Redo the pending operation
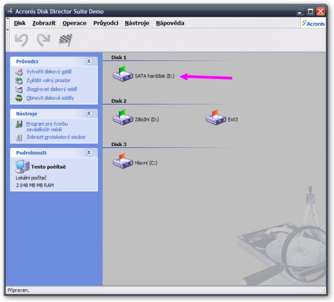 click(x=43, y=40)
